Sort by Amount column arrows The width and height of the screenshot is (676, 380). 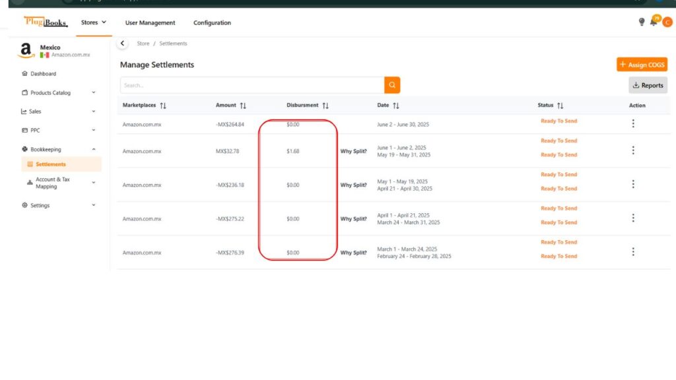coord(243,106)
